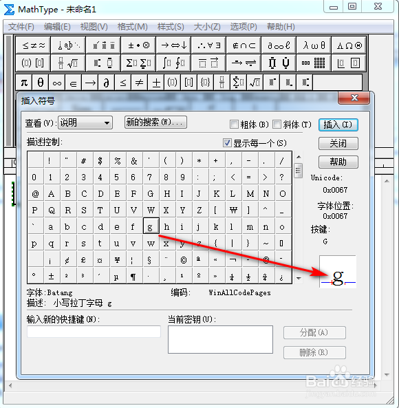Select lowercase letter g in symbol grid
This screenshot has width=399, height=408.
(x=151, y=226)
